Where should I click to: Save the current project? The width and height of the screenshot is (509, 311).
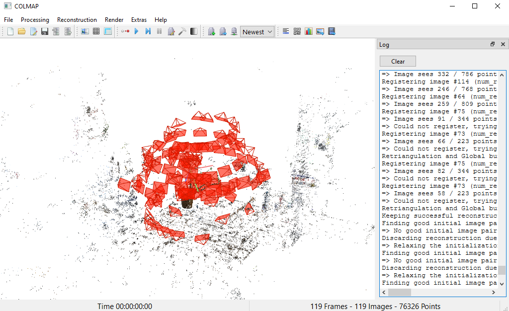pyautogui.click(x=45, y=31)
